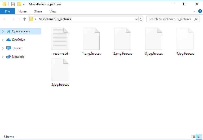The height and width of the screenshot is (140, 203).
Task: Switch to details view layout
Action: pyautogui.click(x=193, y=137)
